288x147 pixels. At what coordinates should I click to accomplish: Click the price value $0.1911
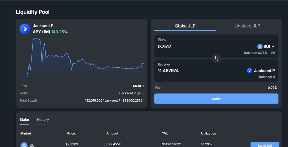click(x=138, y=86)
